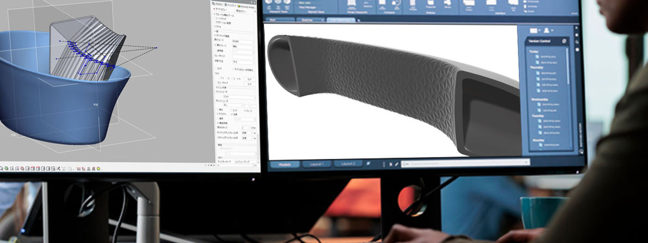Select the Monday group in Version Control

click(x=537, y=140)
